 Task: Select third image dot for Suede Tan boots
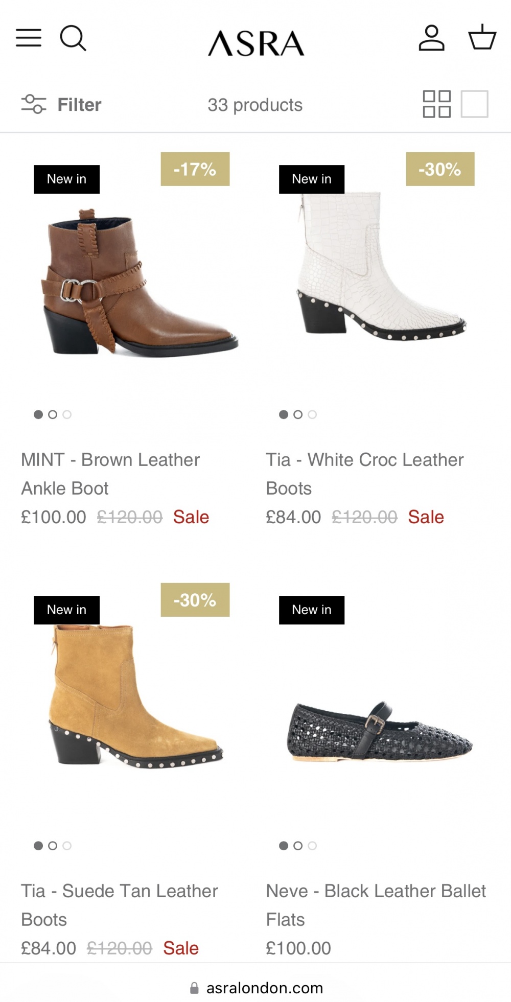pos(67,846)
